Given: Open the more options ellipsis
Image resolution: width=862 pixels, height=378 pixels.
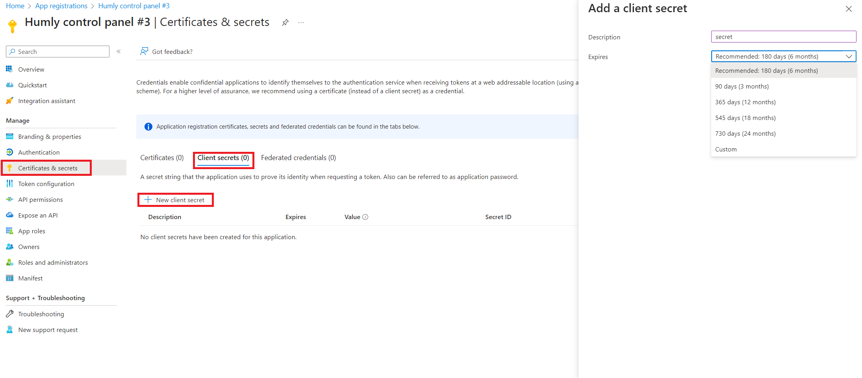Looking at the screenshot, I should tap(301, 22).
